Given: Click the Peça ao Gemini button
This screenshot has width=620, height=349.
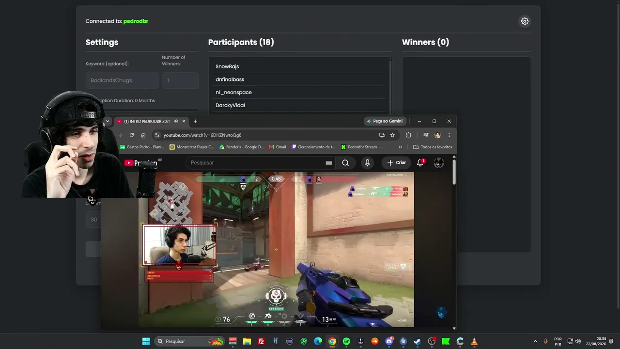Looking at the screenshot, I should (x=385, y=121).
